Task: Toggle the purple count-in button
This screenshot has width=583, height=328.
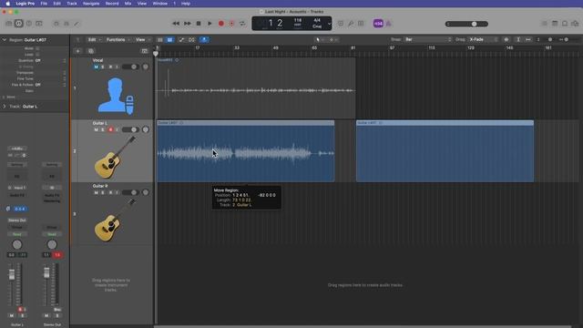Action: coord(378,24)
